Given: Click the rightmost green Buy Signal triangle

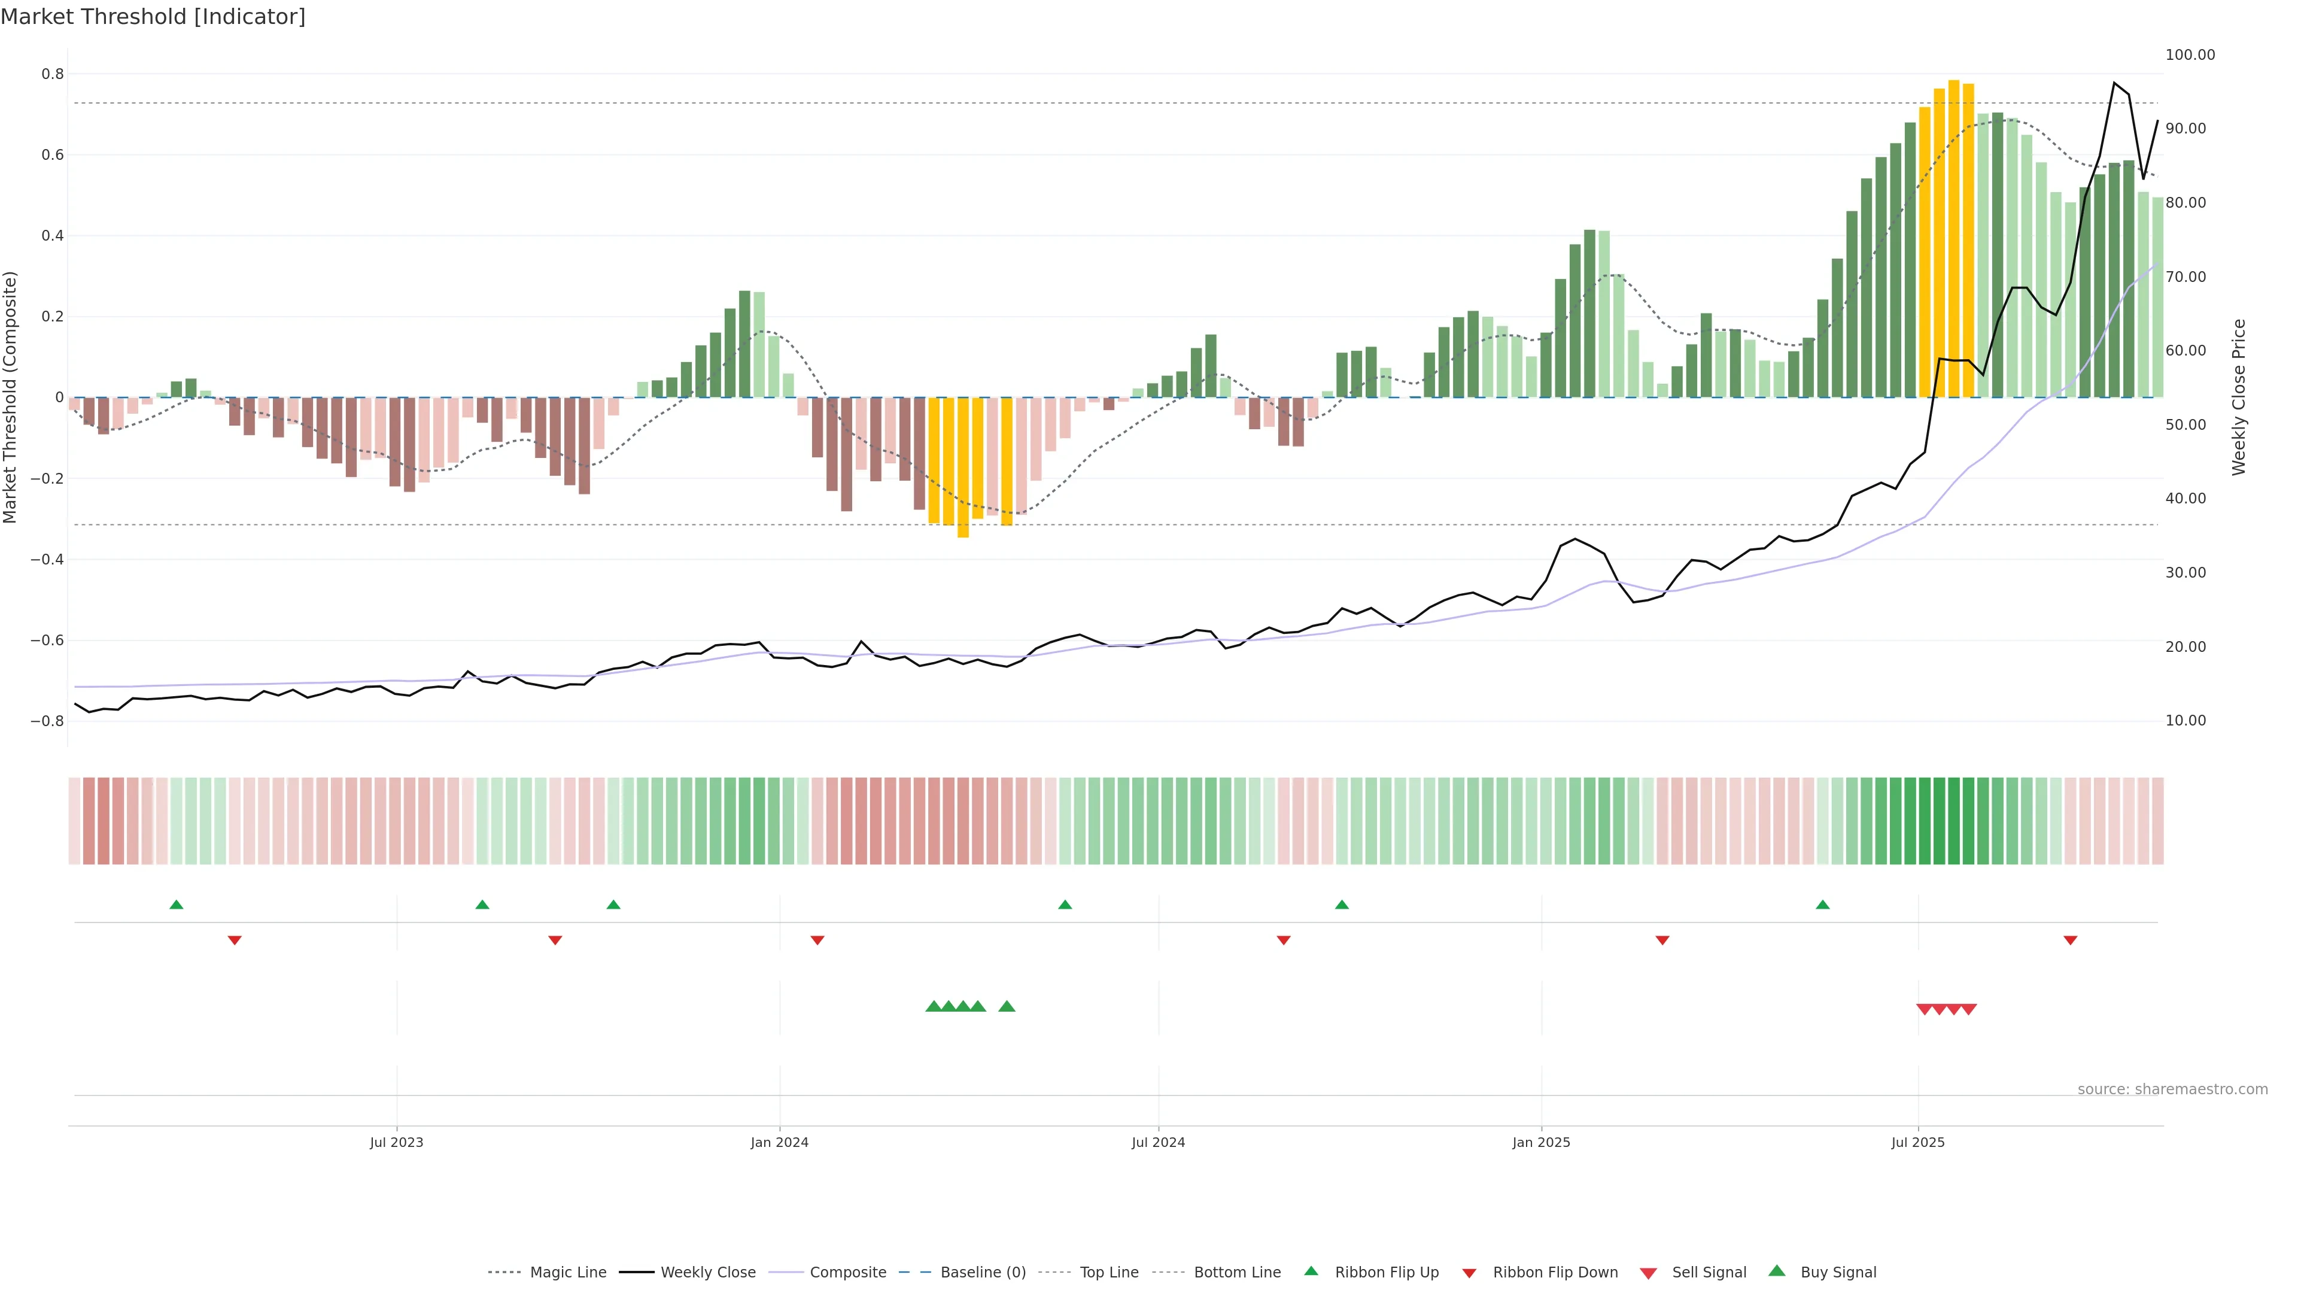Looking at the screenshot, I should pyautogui.click(x=1007, y=1006).
